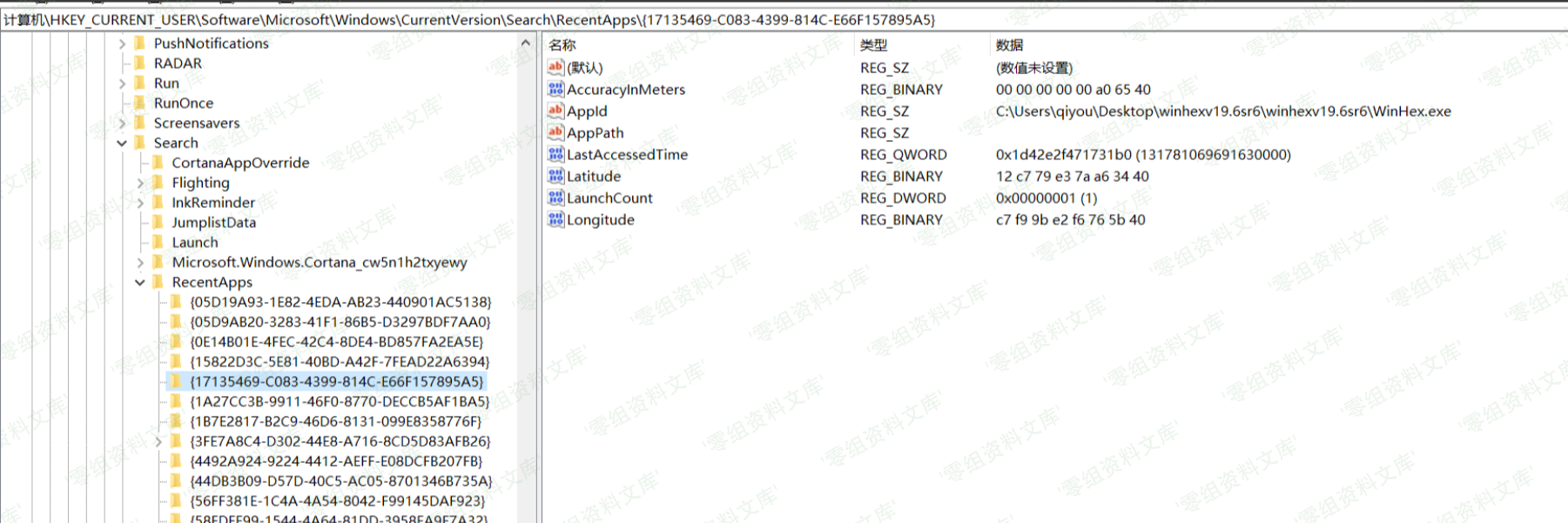Expand the Microsoft.Windows.Cortana_cw5n1h2txyewy key
Image resolution: width=1568 pixels, height=523 pixels.
(140, 262)
